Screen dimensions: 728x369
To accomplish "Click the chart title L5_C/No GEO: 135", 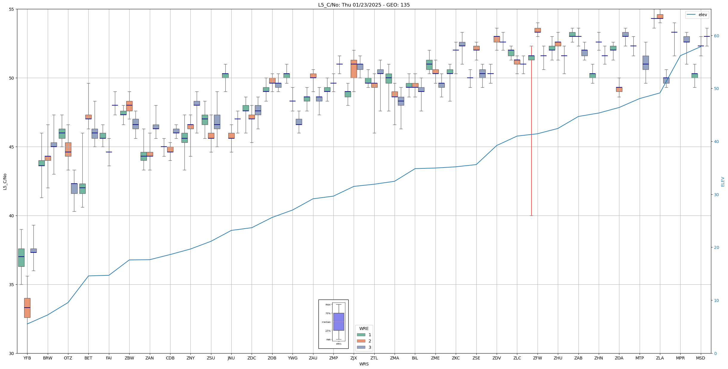I will [364, 5].
